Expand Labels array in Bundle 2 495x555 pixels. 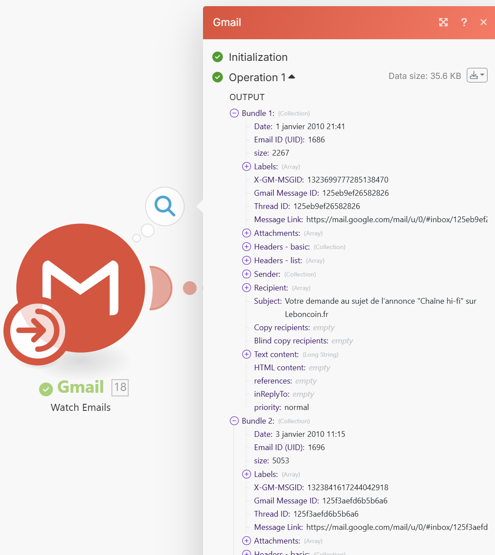point(247,474)
